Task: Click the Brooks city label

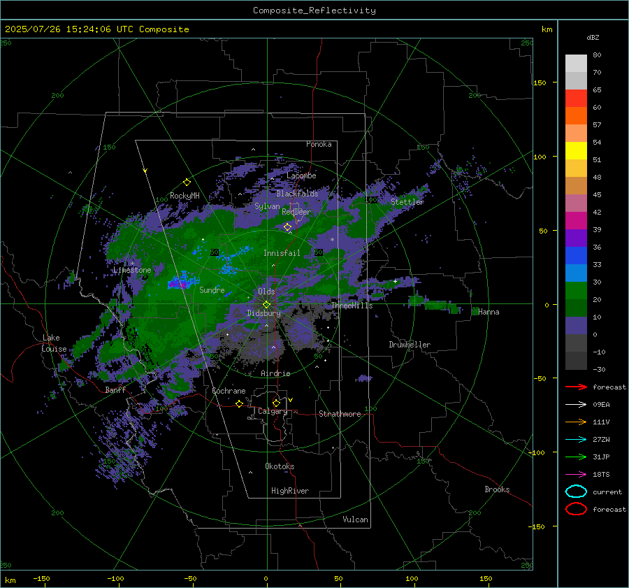Action: click(x=497, y=489)
